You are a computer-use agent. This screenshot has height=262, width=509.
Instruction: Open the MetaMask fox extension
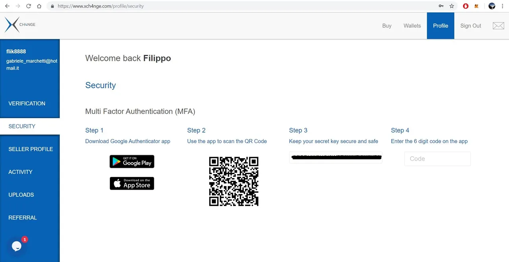[x=476, y=6]
